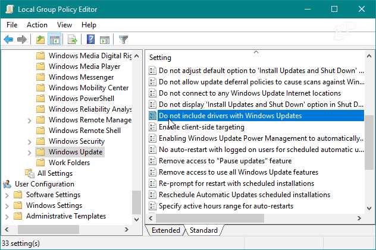Select 'Do not allow update deferral policies' setting
The width and height of the screenshot is (376, 250).
[261, 82]
